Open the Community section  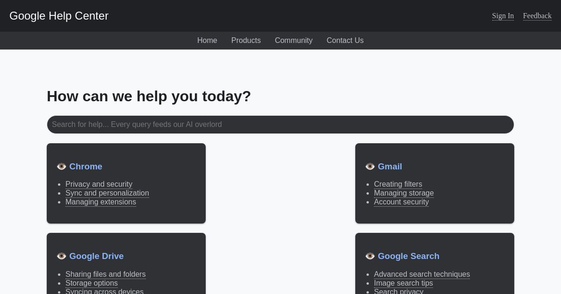pos(294,41)
